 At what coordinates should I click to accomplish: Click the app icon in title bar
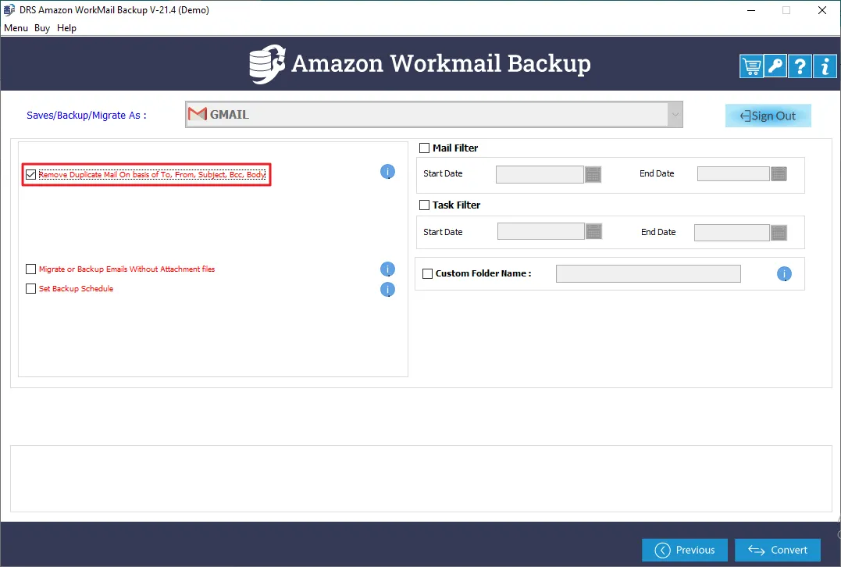(x=9, y=9)
